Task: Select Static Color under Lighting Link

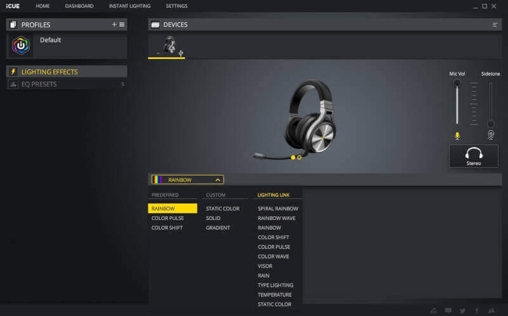Action: click(275, 305)
